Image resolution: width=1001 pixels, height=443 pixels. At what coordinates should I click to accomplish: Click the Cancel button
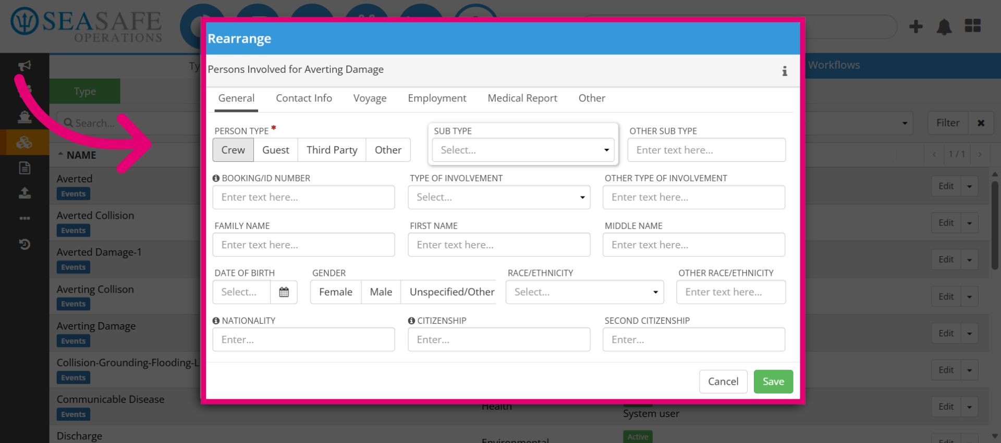(x=723, y=382)
